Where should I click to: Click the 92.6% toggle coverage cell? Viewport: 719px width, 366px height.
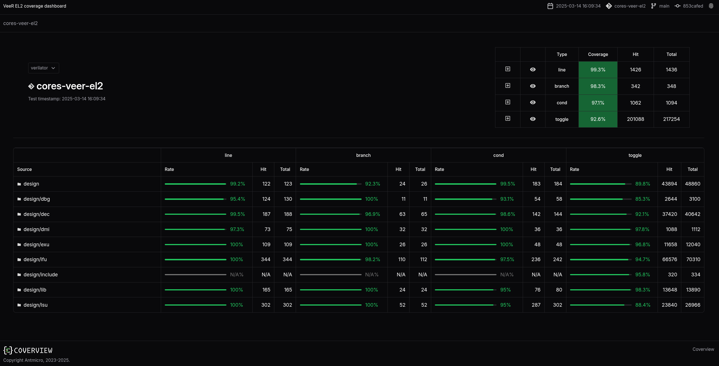coord(598,119)
